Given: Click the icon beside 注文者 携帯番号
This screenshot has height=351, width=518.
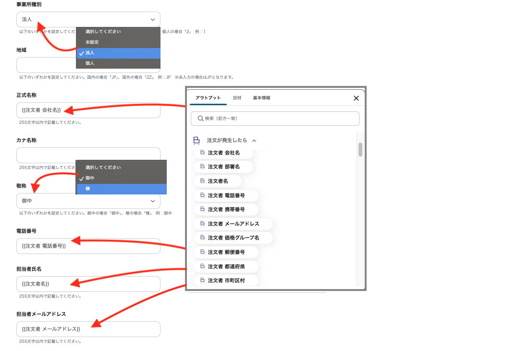Looking at the screenshot, I should pyautogui.click(x=202, y=209).
